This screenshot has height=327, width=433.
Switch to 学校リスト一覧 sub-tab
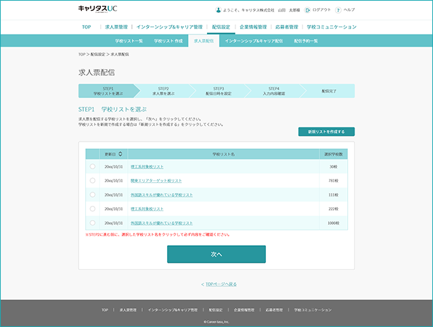129,41
